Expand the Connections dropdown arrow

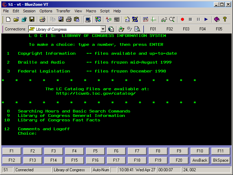coord(103,29)
